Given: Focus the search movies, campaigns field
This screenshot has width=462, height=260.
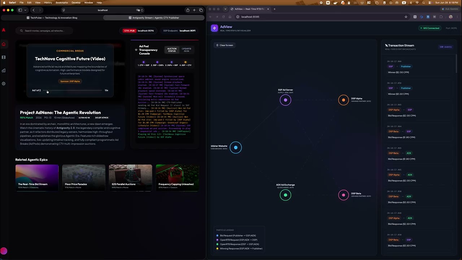Looking at the screenshot, I should pyautogui.click(x=44, y=31).
